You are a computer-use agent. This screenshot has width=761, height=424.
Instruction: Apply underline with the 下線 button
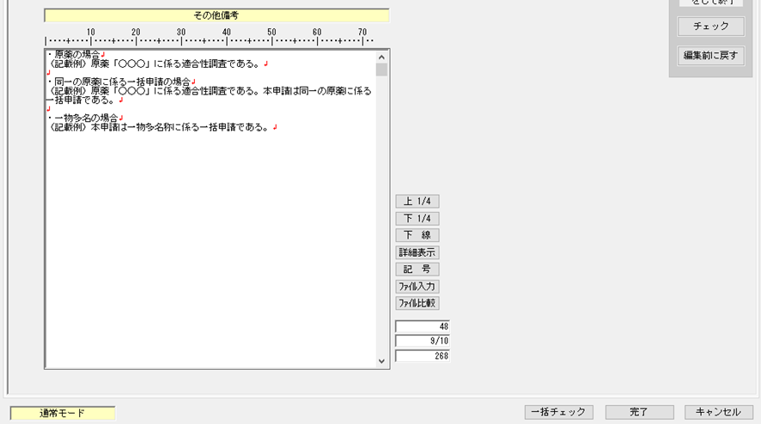(x=417, y=235)
